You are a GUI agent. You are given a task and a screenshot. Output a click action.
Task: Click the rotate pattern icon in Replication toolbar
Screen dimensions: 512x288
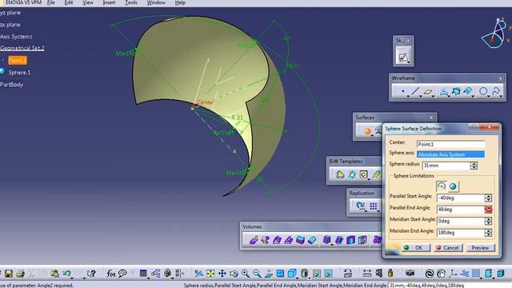click(360, 206)
